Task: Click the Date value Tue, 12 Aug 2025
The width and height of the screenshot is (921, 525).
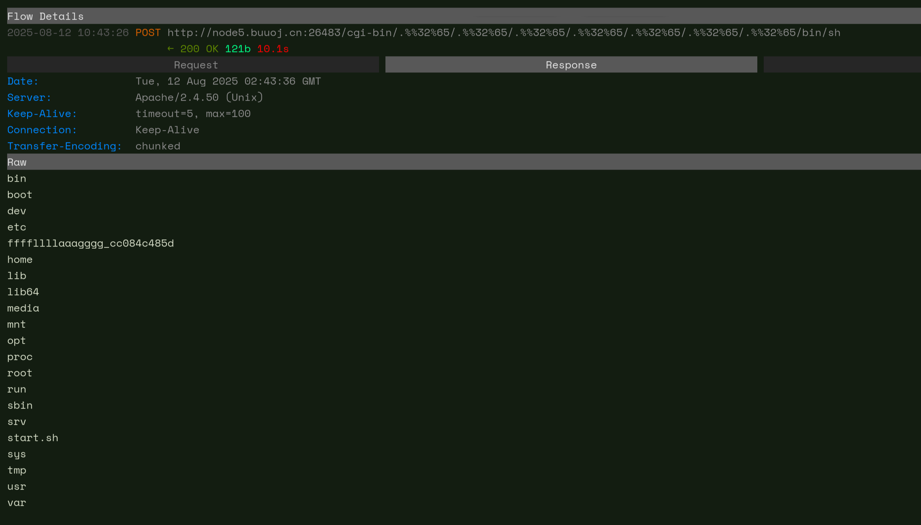Action: (x=228, y=81)
